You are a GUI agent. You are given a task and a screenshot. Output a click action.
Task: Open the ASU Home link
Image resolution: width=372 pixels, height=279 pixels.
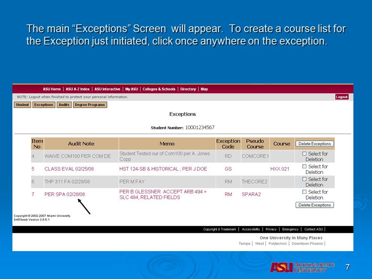click(52, 89)
